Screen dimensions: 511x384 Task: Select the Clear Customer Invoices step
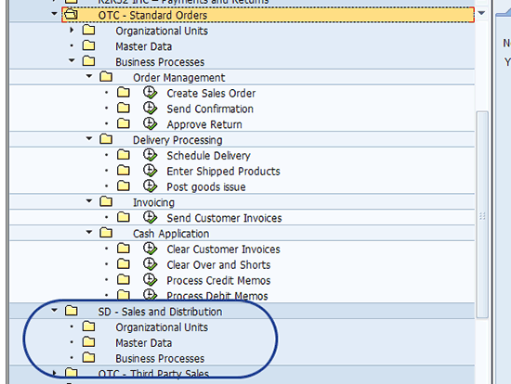224,250
